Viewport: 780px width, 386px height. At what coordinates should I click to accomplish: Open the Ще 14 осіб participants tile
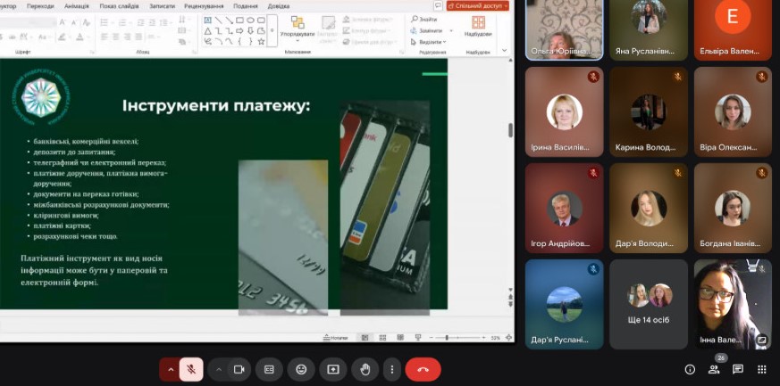649,303
